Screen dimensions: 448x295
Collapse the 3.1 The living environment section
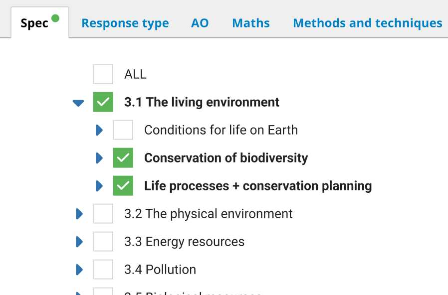click(x=78, y=103)
